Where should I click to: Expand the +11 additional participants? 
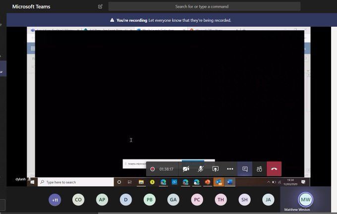[55, 200]
